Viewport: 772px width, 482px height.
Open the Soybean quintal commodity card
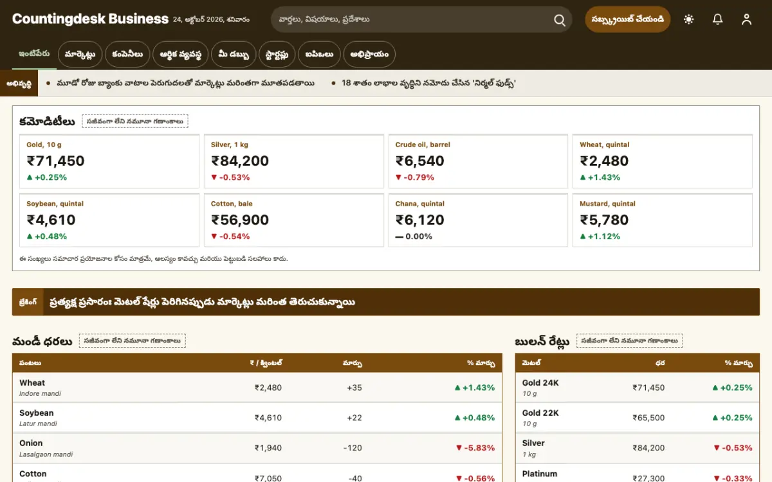click(109, 220)
